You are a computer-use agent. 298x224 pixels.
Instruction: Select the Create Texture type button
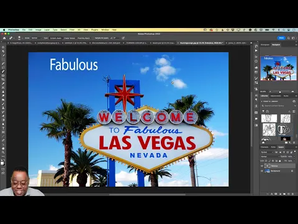click(70, 38)
